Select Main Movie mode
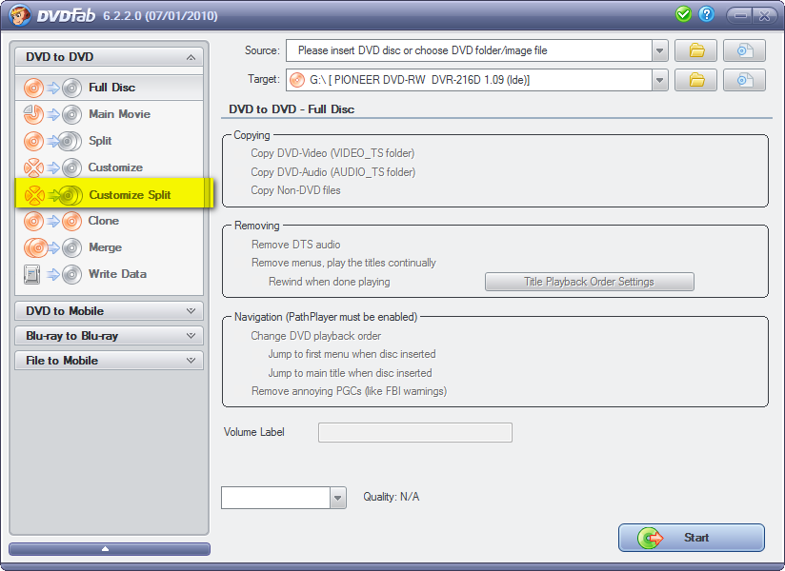Image resolution: width=785 pixels, height=571 pixels. (110, 114)
